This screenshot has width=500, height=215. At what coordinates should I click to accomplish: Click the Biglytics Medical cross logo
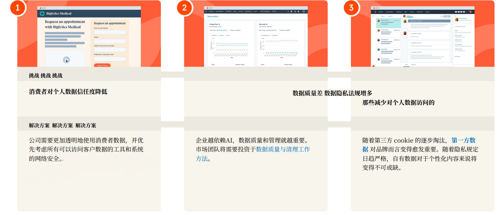point(42,13)
